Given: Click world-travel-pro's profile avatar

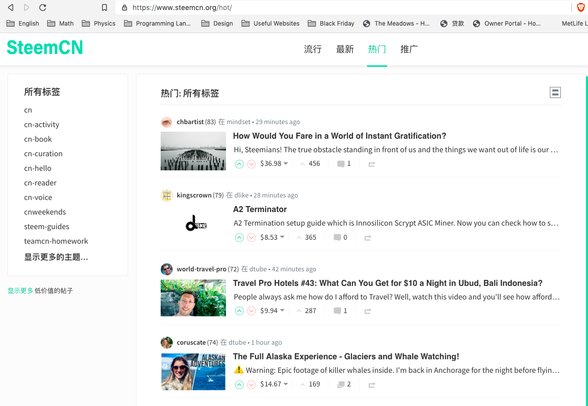Looking at the screenshot, I should 166,269.
